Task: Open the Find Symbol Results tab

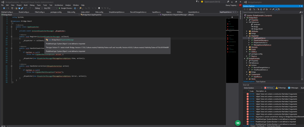Action: [x=274, y=126]
